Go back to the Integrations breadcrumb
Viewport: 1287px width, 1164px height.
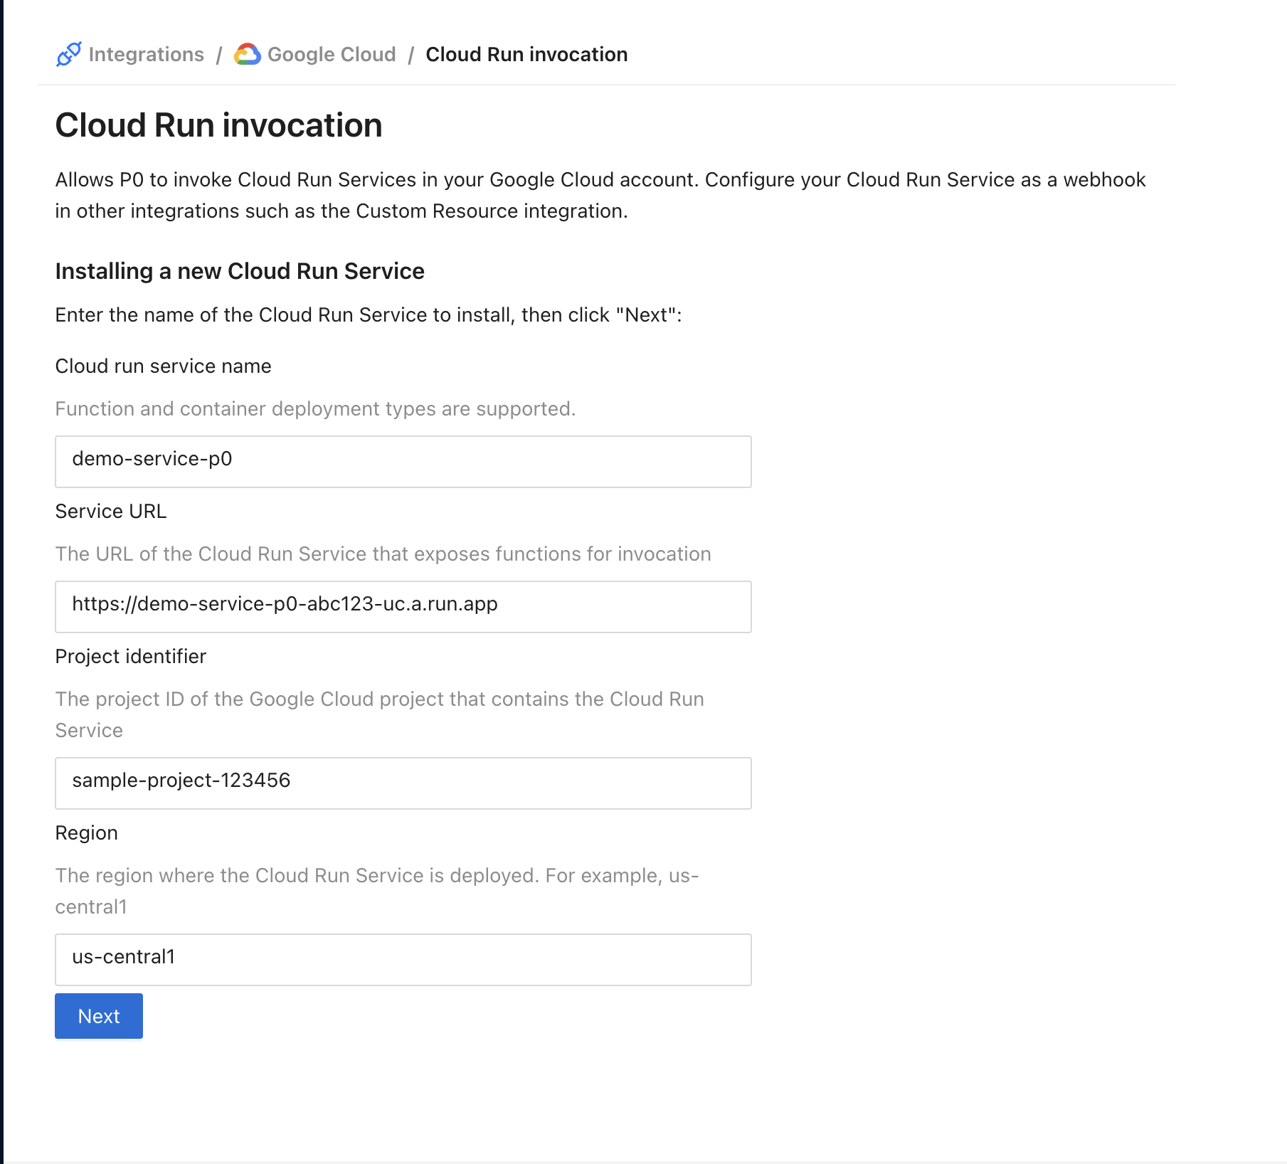coord(146,54)
